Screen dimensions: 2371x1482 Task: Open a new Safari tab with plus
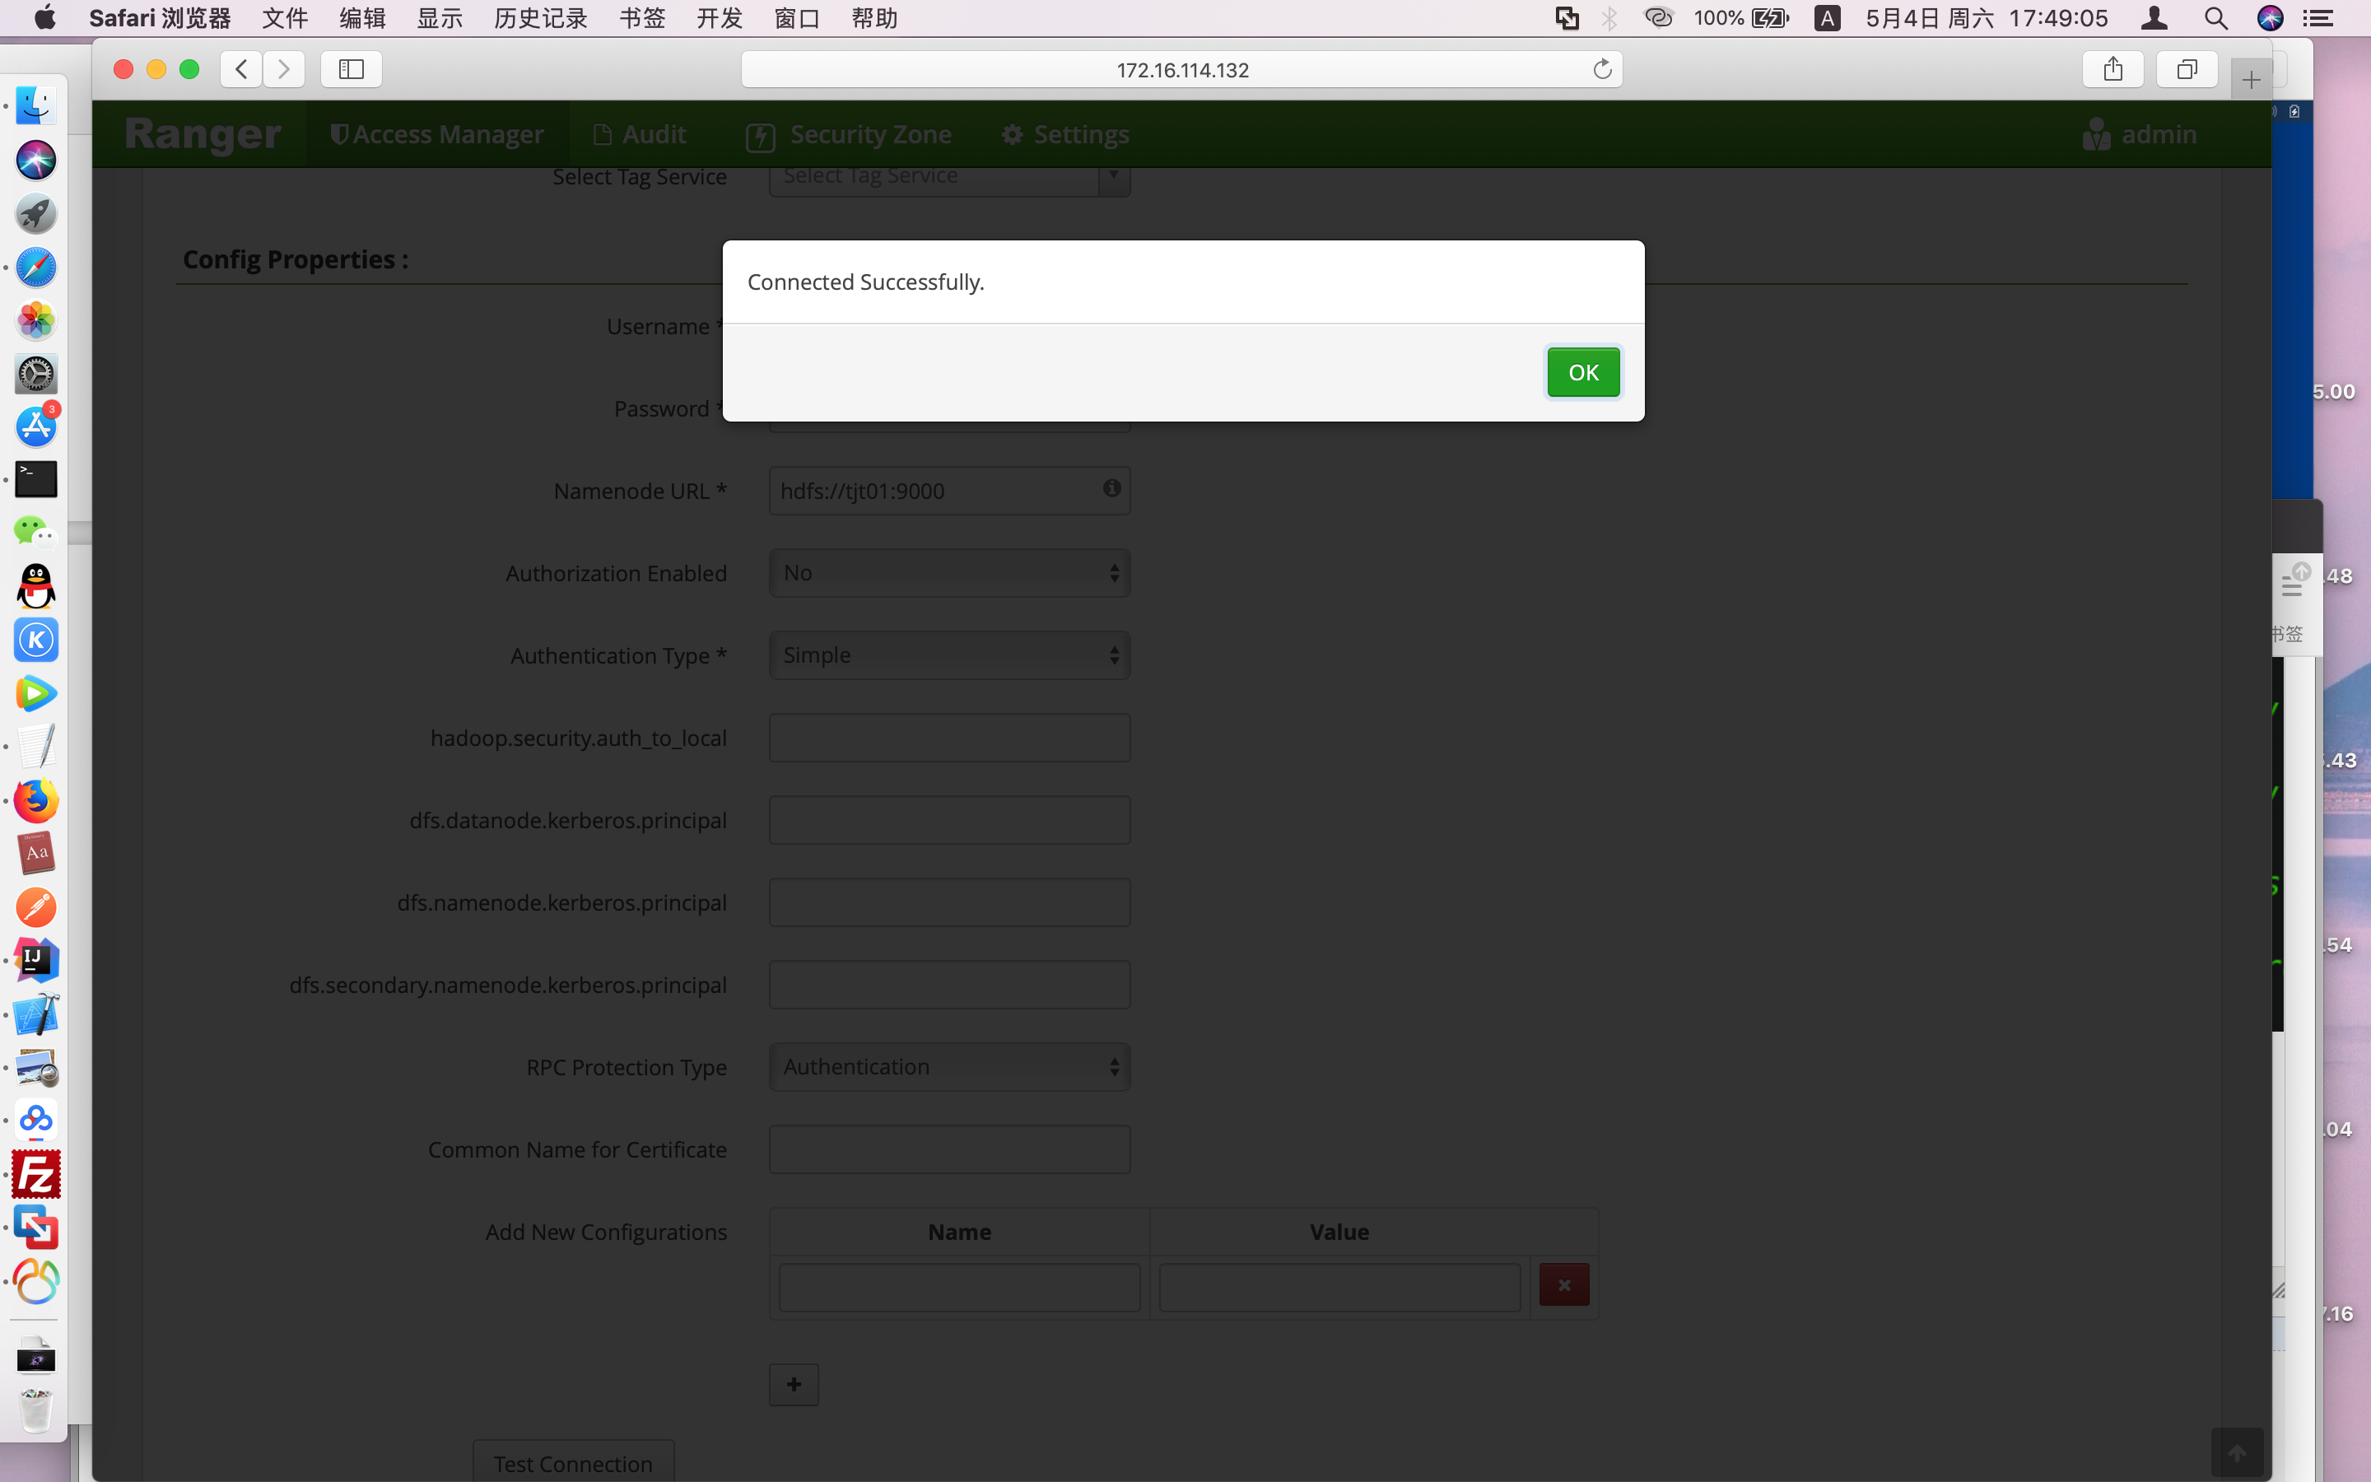tap(2251, 79)
